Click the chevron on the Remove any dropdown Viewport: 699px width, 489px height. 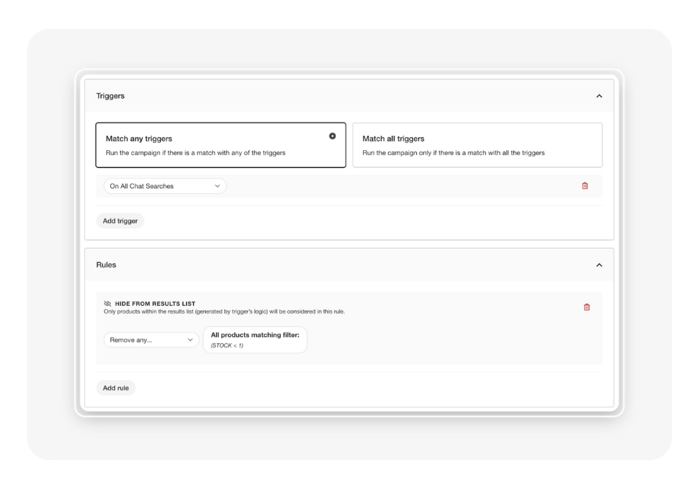tap(192, 340)
